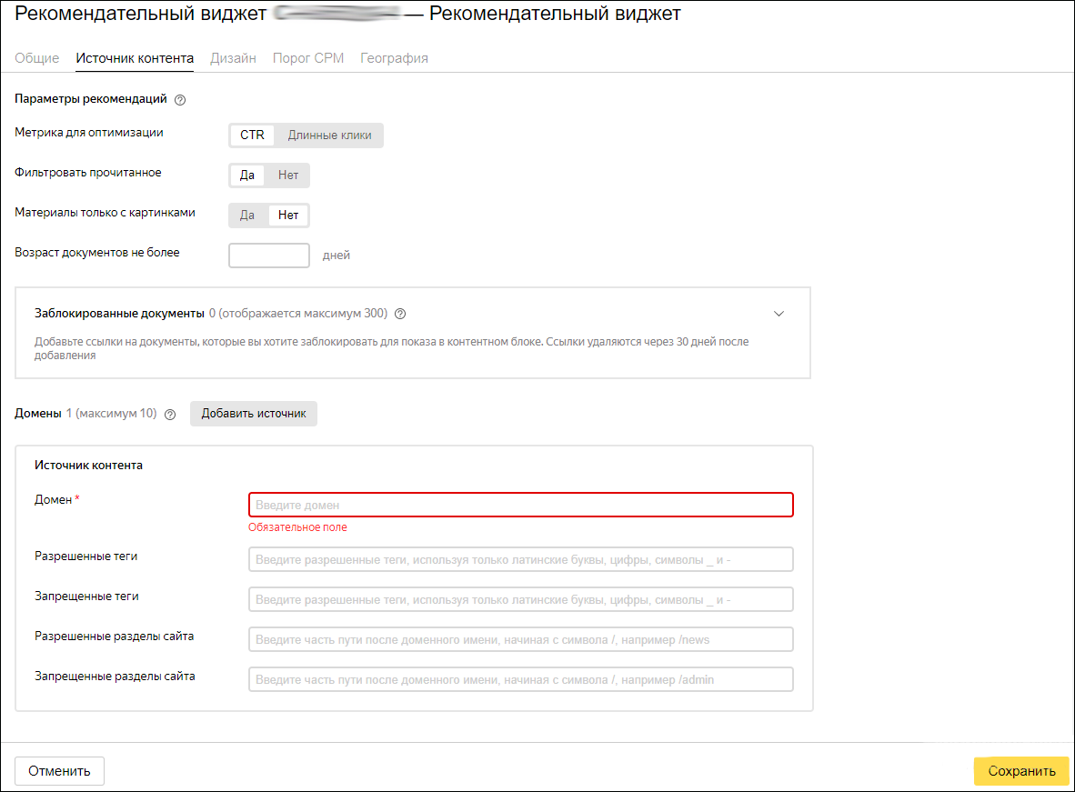Open help icon next to Параметры рекомендаций
Viewport: 1075px width, 792px height.
180,100
